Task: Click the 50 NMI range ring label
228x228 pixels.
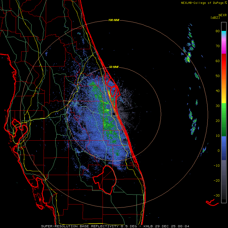Action: click(x=114, y=67)
